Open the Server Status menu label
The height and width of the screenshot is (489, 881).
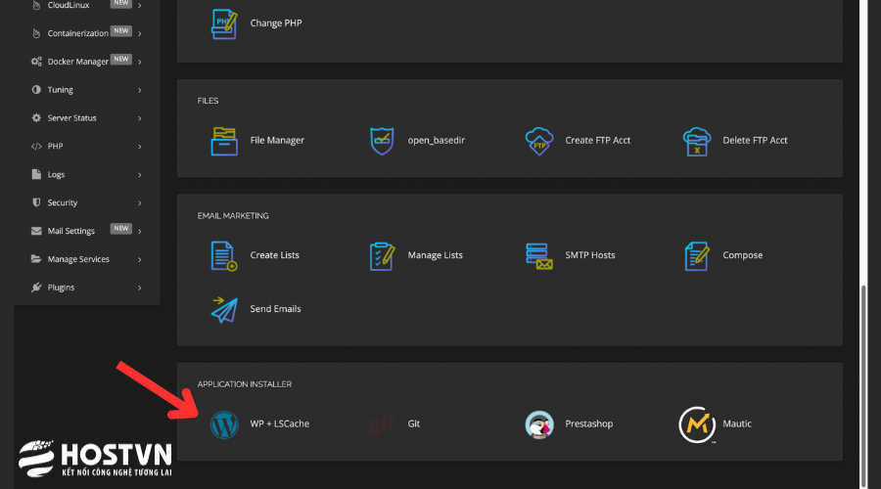click(x=71, y=118)
